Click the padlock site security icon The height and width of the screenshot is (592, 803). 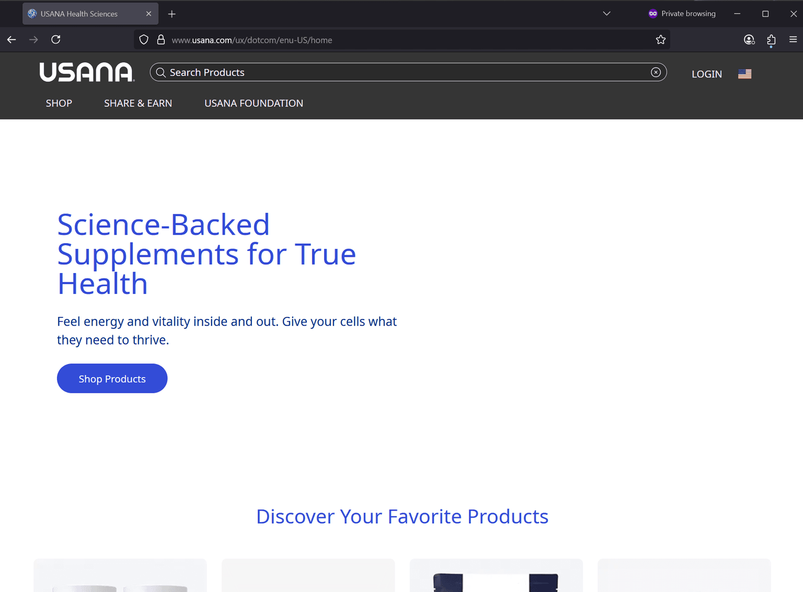tap(160, 39)
